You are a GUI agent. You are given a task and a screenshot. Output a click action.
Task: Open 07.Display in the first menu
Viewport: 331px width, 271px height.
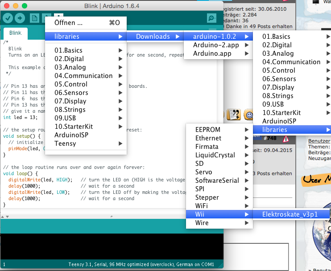click(86, 101)
